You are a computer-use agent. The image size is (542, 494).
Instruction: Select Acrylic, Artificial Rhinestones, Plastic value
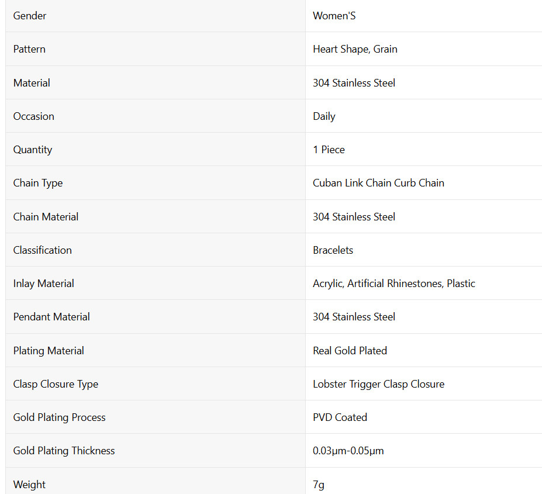point(394,284)
